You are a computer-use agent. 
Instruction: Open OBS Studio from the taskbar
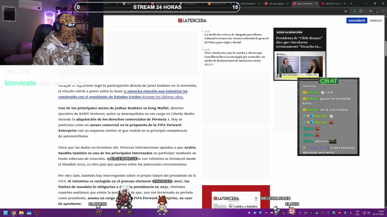pos(37,213)
